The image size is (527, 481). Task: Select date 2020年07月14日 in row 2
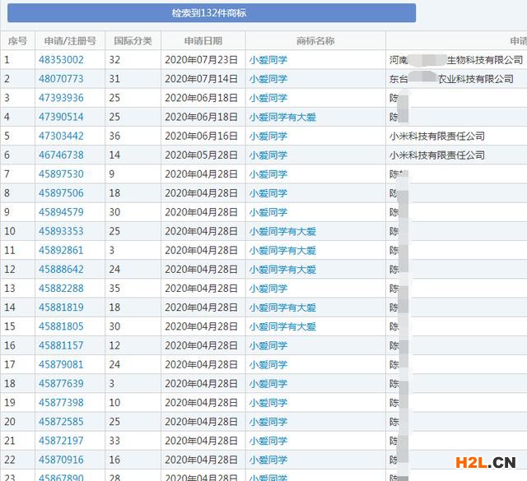pos(201,79)
